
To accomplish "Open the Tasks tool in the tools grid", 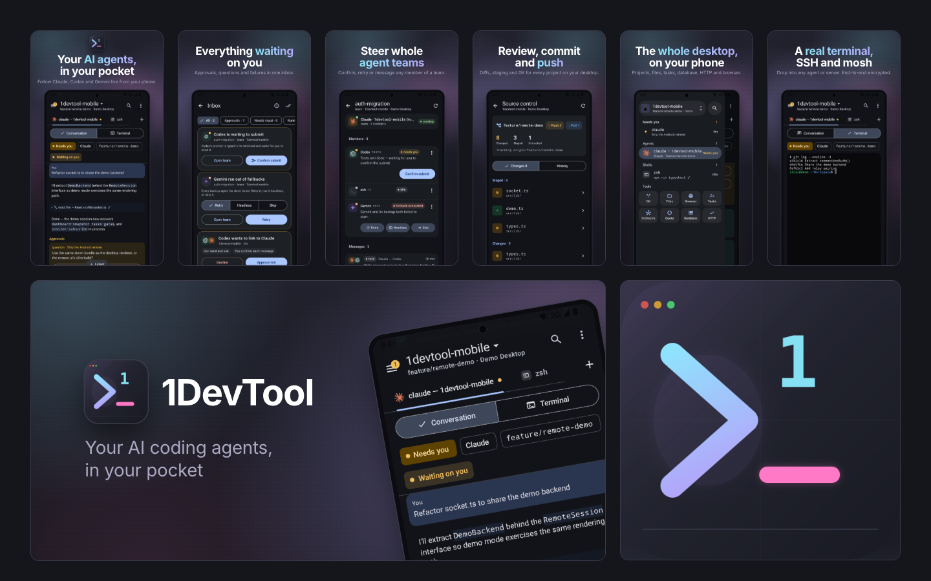I will pyautogui.click(x=712, y=198).
